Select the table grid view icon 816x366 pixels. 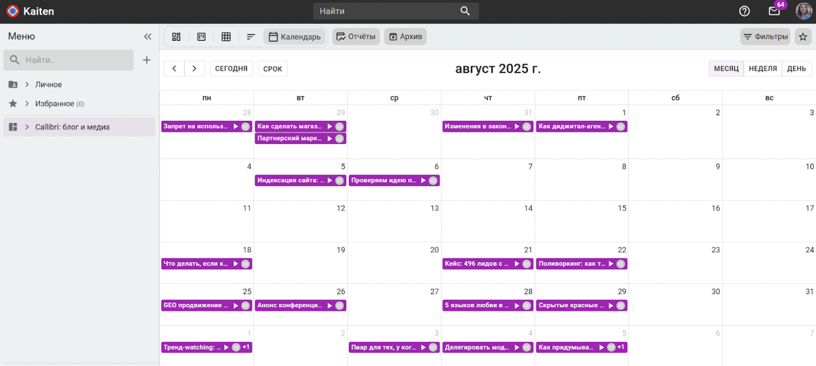[226, 37]
